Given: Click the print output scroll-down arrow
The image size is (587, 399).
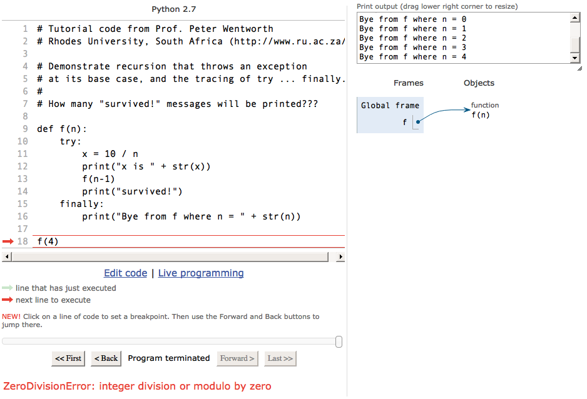Looking at the screenshot, I should [x=575, y=58].
